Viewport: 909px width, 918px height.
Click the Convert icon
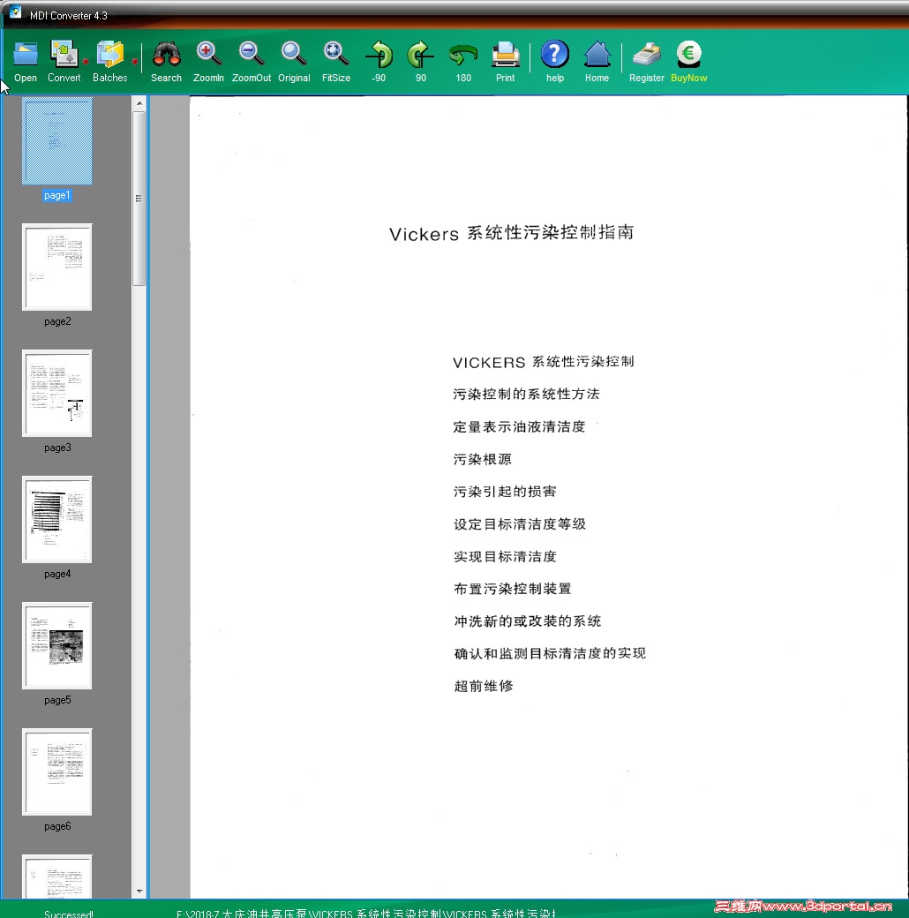(x=64, y=54)
